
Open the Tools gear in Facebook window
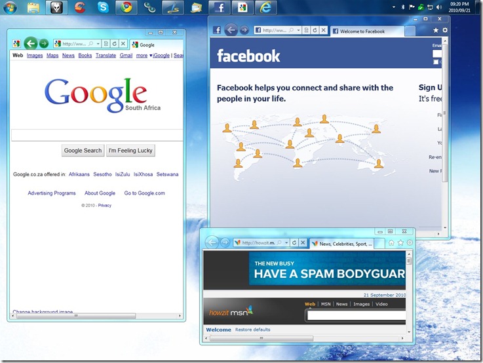[445, 30]
